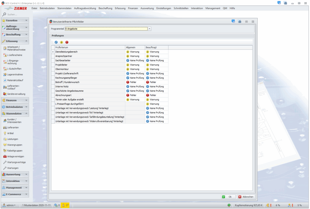Expand the Auswertung sidebar section

point(26,174)
